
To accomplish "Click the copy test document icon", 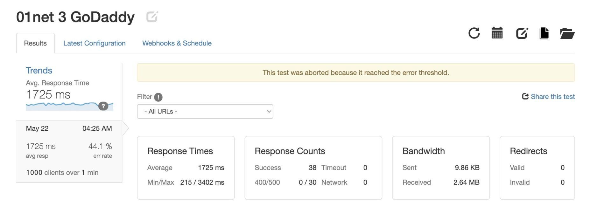I will click(544, 33).
